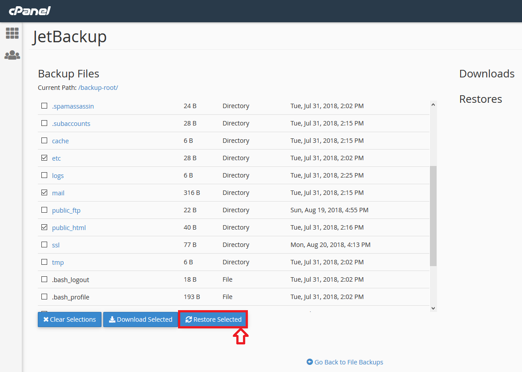The image size is (522, 372).
Task: Click the file list scrollbar thumb
Action: [433, 216]
